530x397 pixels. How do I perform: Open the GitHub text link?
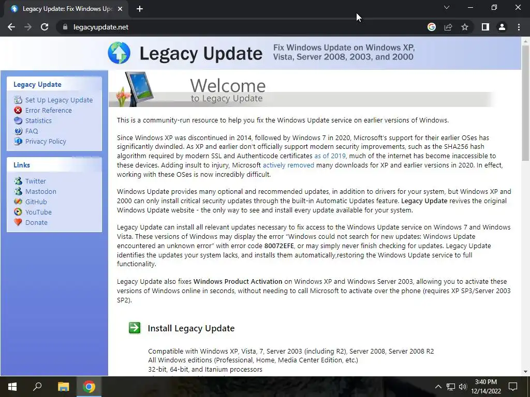(x=36, y=202)
